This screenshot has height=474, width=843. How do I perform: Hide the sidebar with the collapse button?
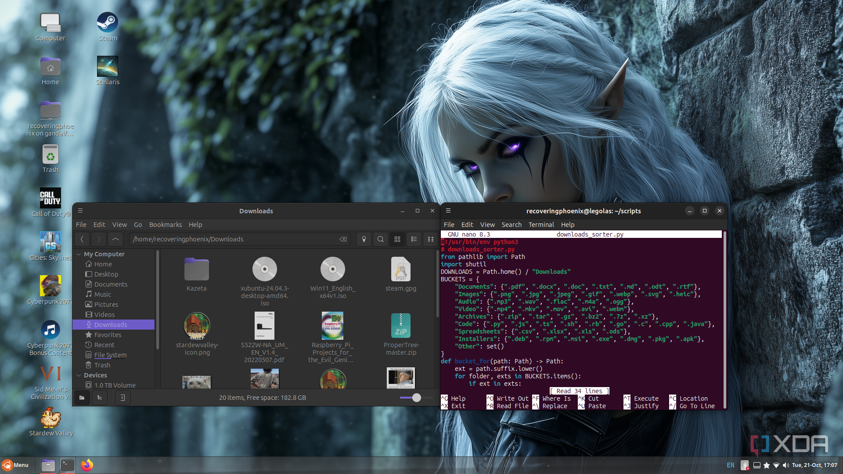coord(122,398)
